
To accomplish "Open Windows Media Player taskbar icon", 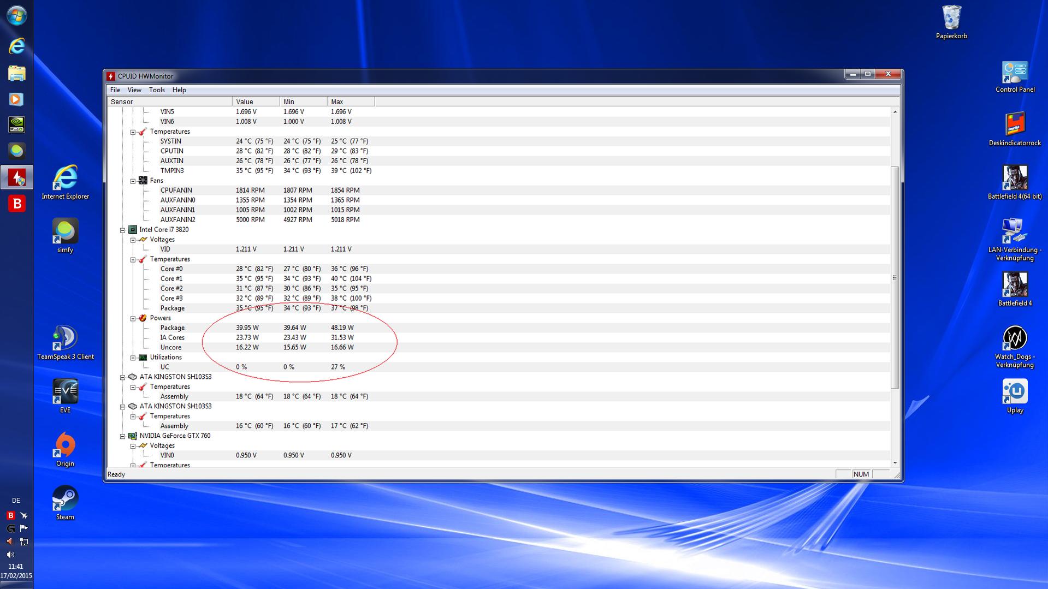I will [16, 99].
